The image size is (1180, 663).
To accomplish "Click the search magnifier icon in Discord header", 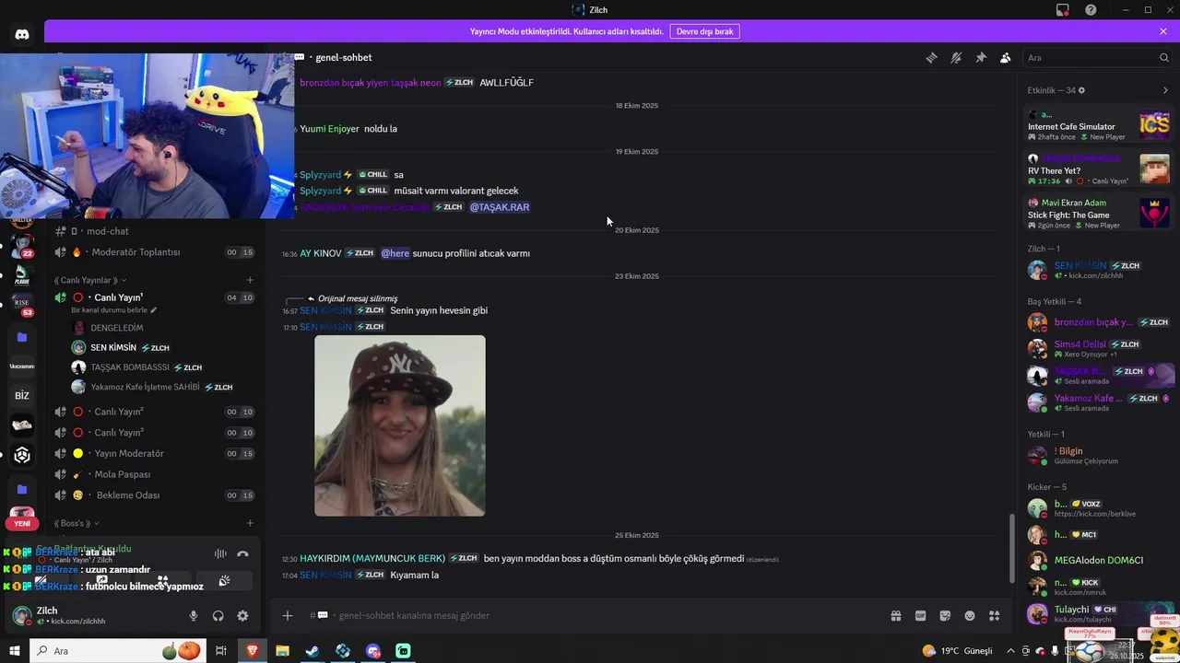I will pyautogui.click(x=1164, y=57).
